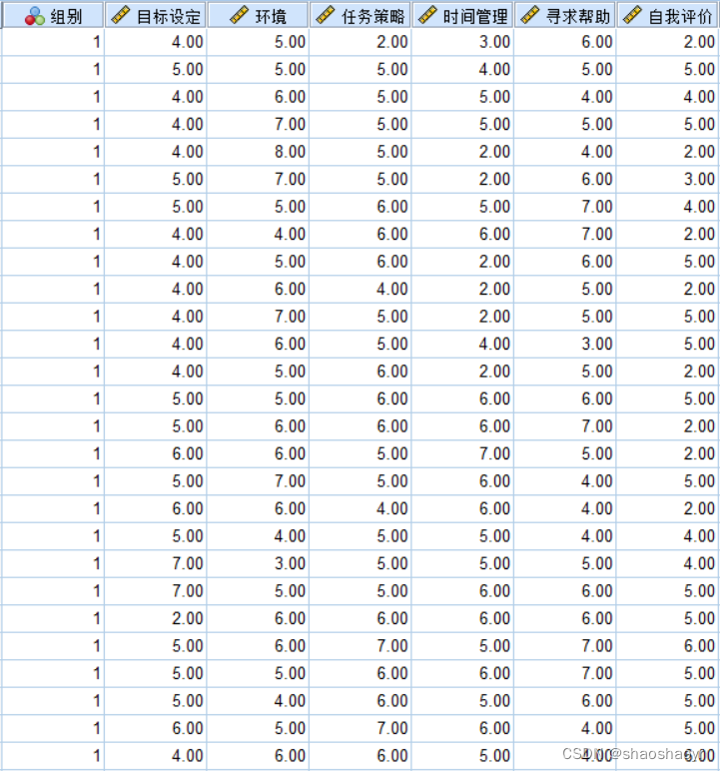Click the scale ruler icon beside 目标设定
The width and height of the screenshot is (720, 771).
click(x=121, y=15)
